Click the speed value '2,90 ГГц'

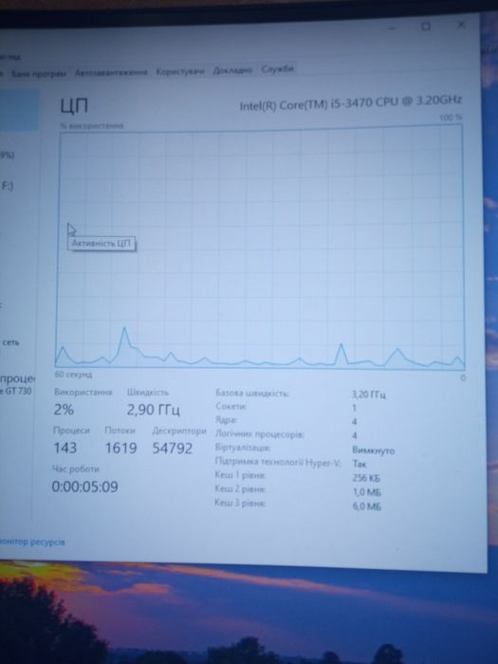pos(154,410)
